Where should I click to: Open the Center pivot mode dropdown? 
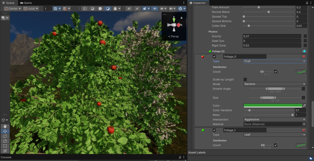(13, 8)
